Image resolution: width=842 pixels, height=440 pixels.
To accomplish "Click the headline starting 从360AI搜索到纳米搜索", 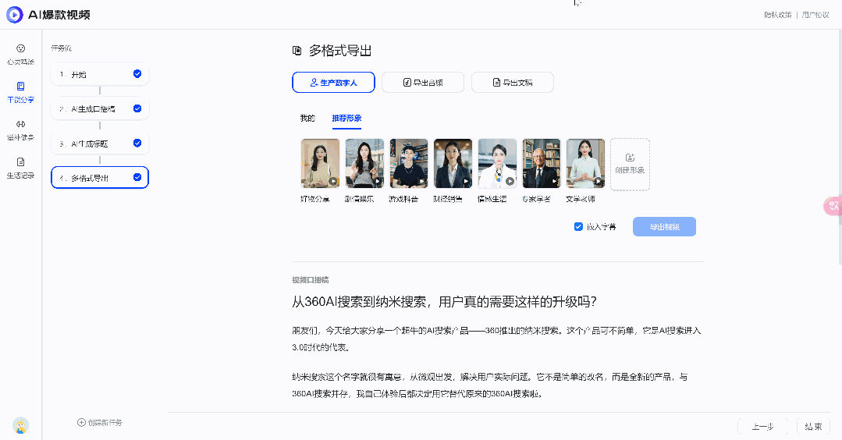I will [444, 302].
